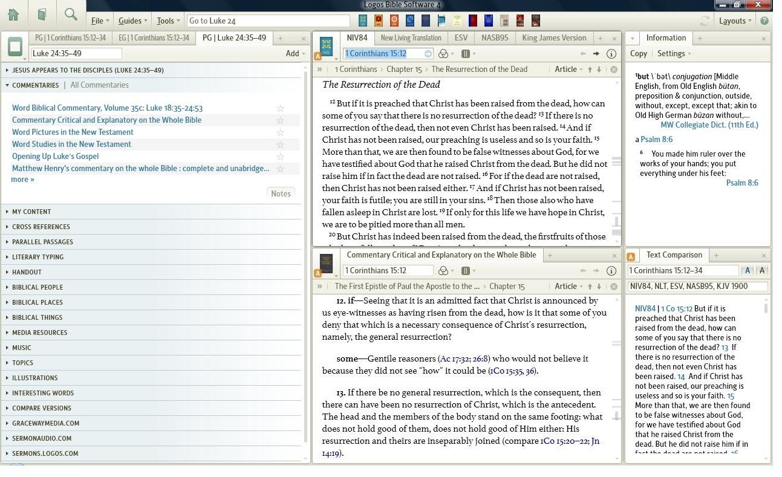Click the NIV84 panel's forward arrow
This screenshot has width=782, height=477.
[596, 53]
